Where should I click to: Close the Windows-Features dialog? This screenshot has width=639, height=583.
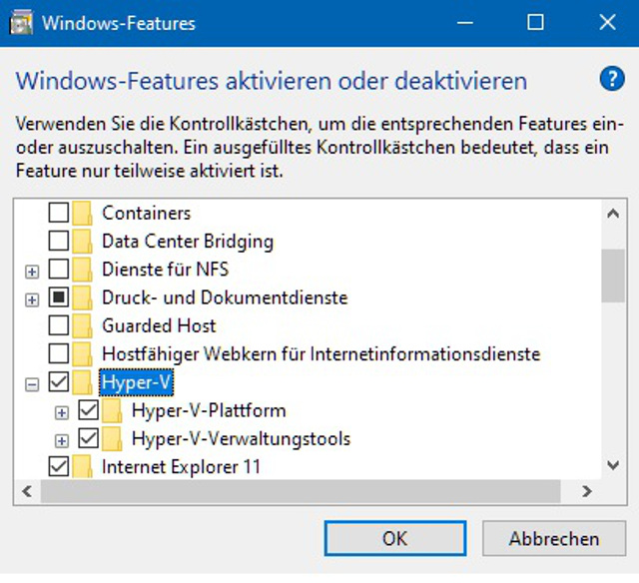click(x=607, y=23)
